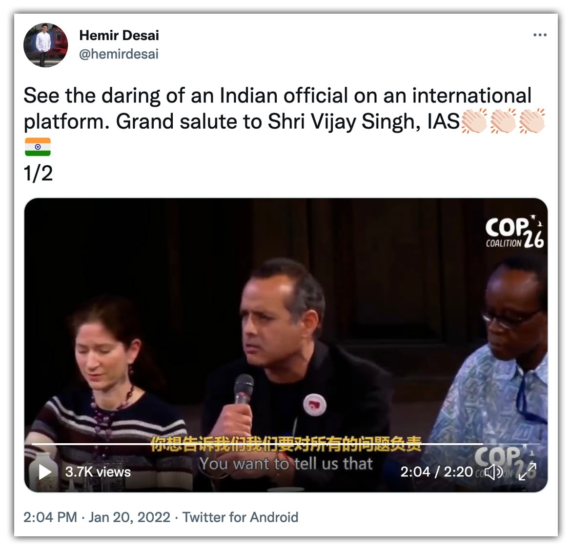Click the Twitter for Android source link

coord(241,517)
